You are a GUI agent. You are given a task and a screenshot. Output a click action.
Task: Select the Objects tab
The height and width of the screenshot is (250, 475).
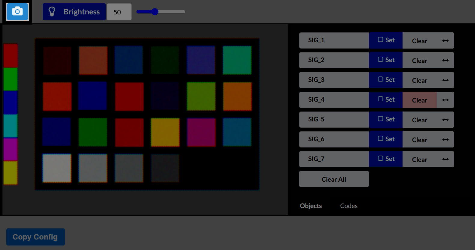pyautogui.click(x=311, y=206)
